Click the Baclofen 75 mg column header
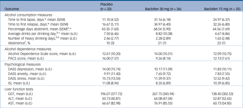The image size is (243, 108). pyautogui.click(x=223, y=9)
